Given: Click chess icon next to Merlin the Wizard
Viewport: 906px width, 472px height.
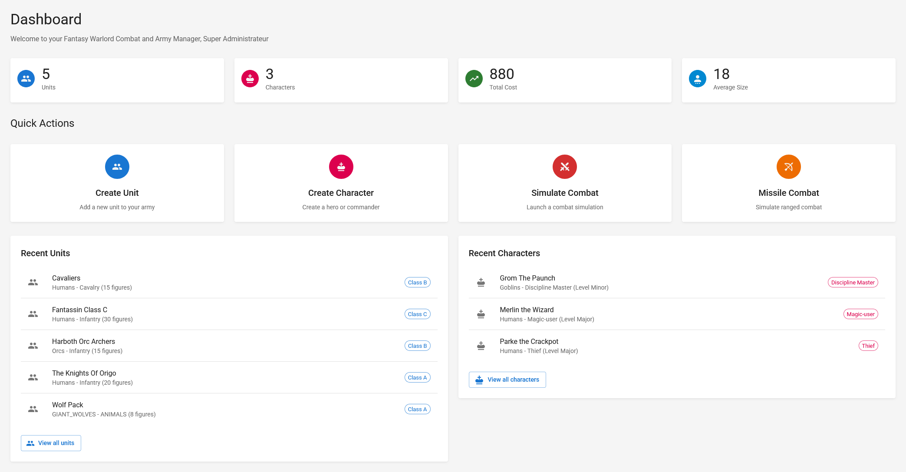Looking at the screenshot, I should [481, 314].
